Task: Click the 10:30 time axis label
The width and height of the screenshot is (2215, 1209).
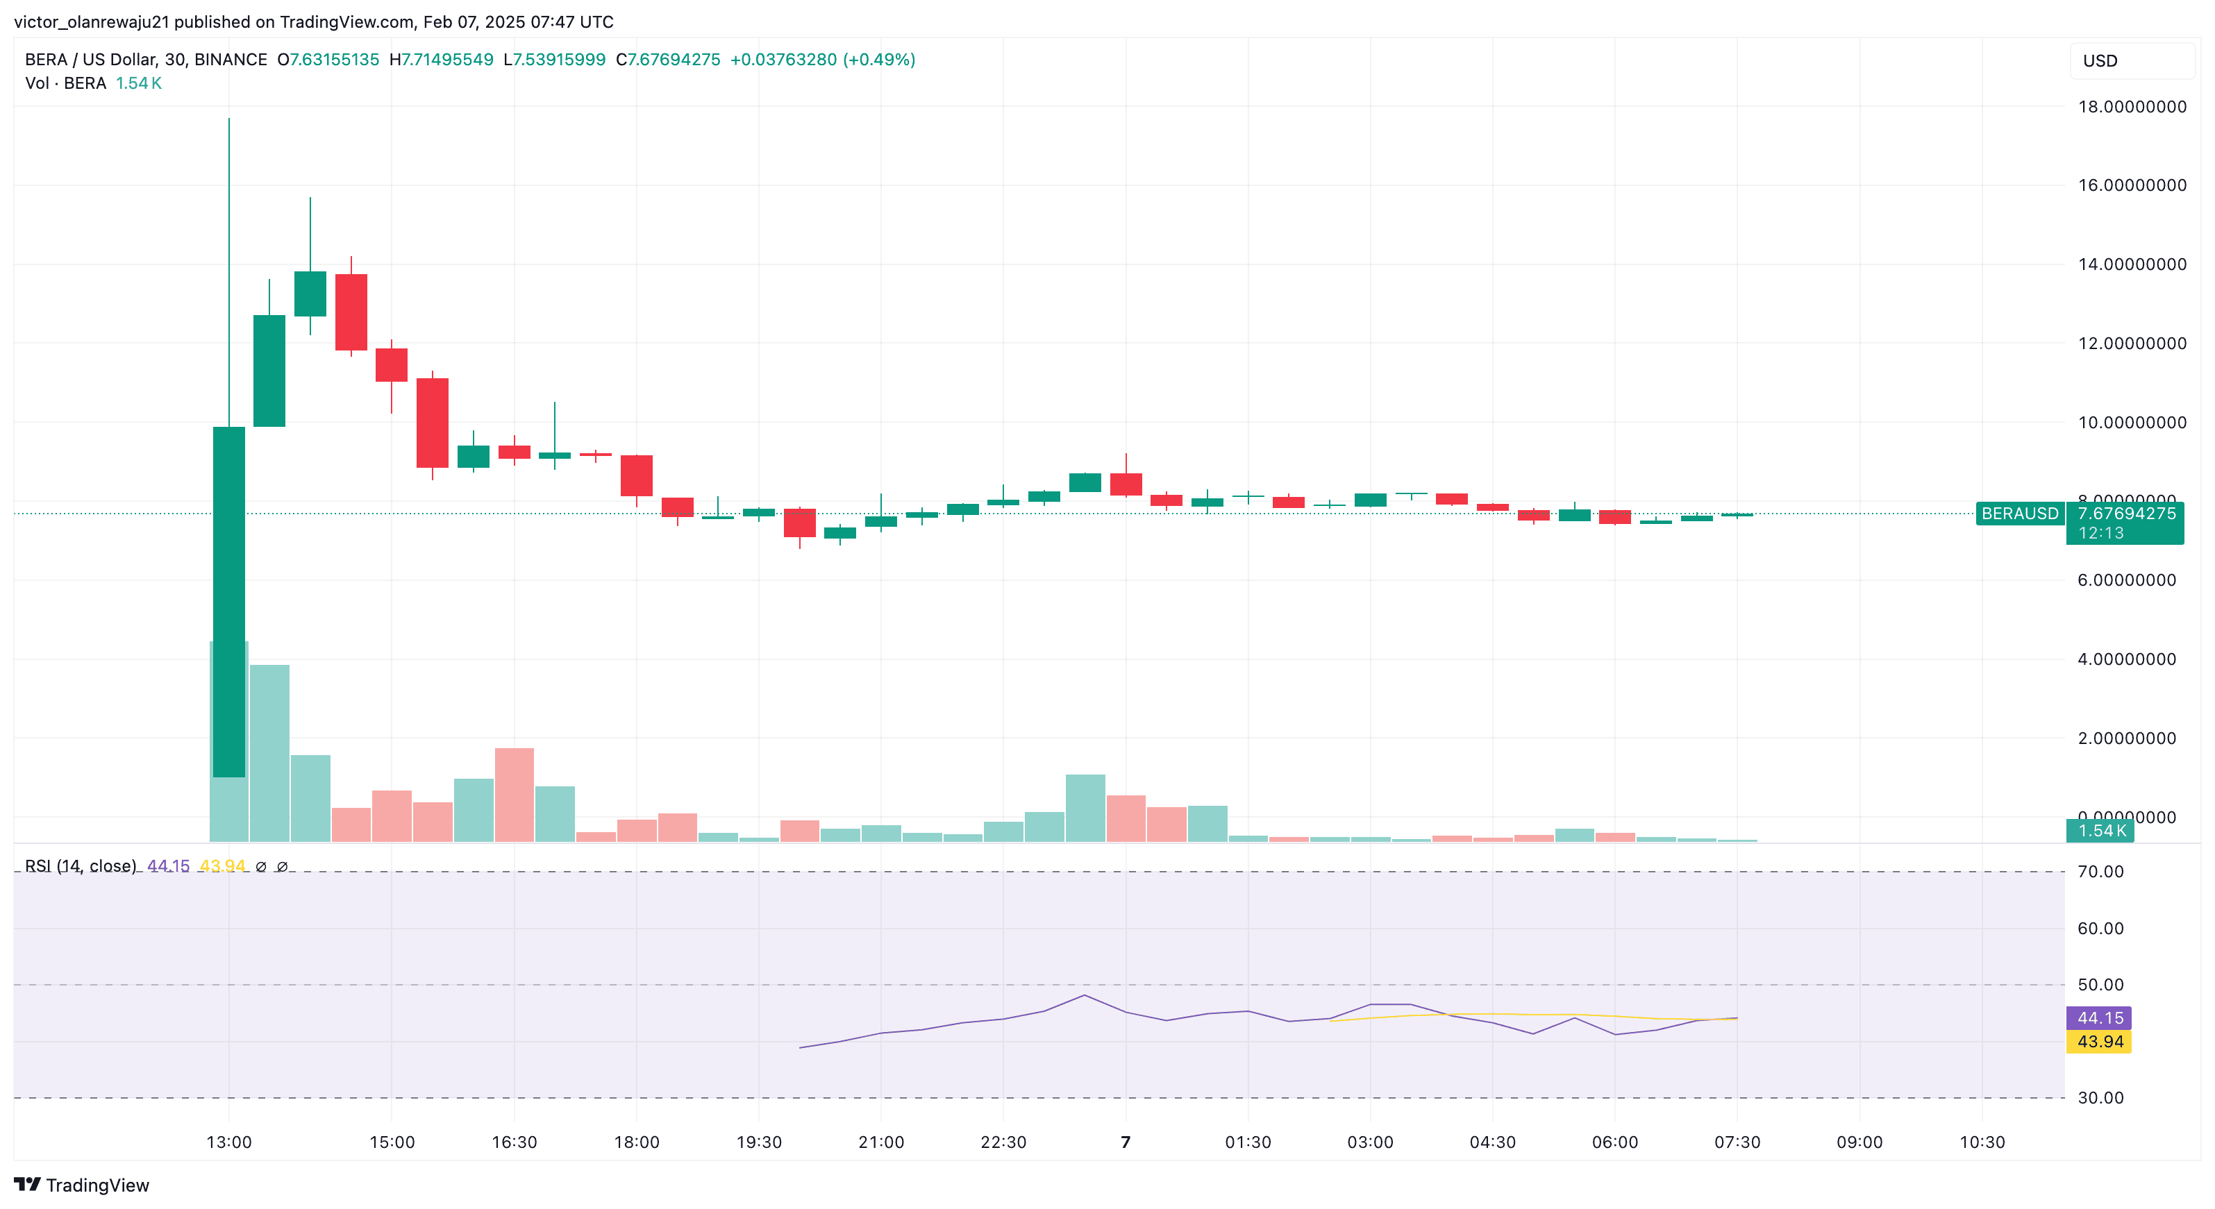Action: coord(1982,1142)
